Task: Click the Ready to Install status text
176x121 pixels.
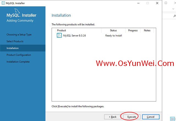Action: pyautogui.click(x=114, y=36)
